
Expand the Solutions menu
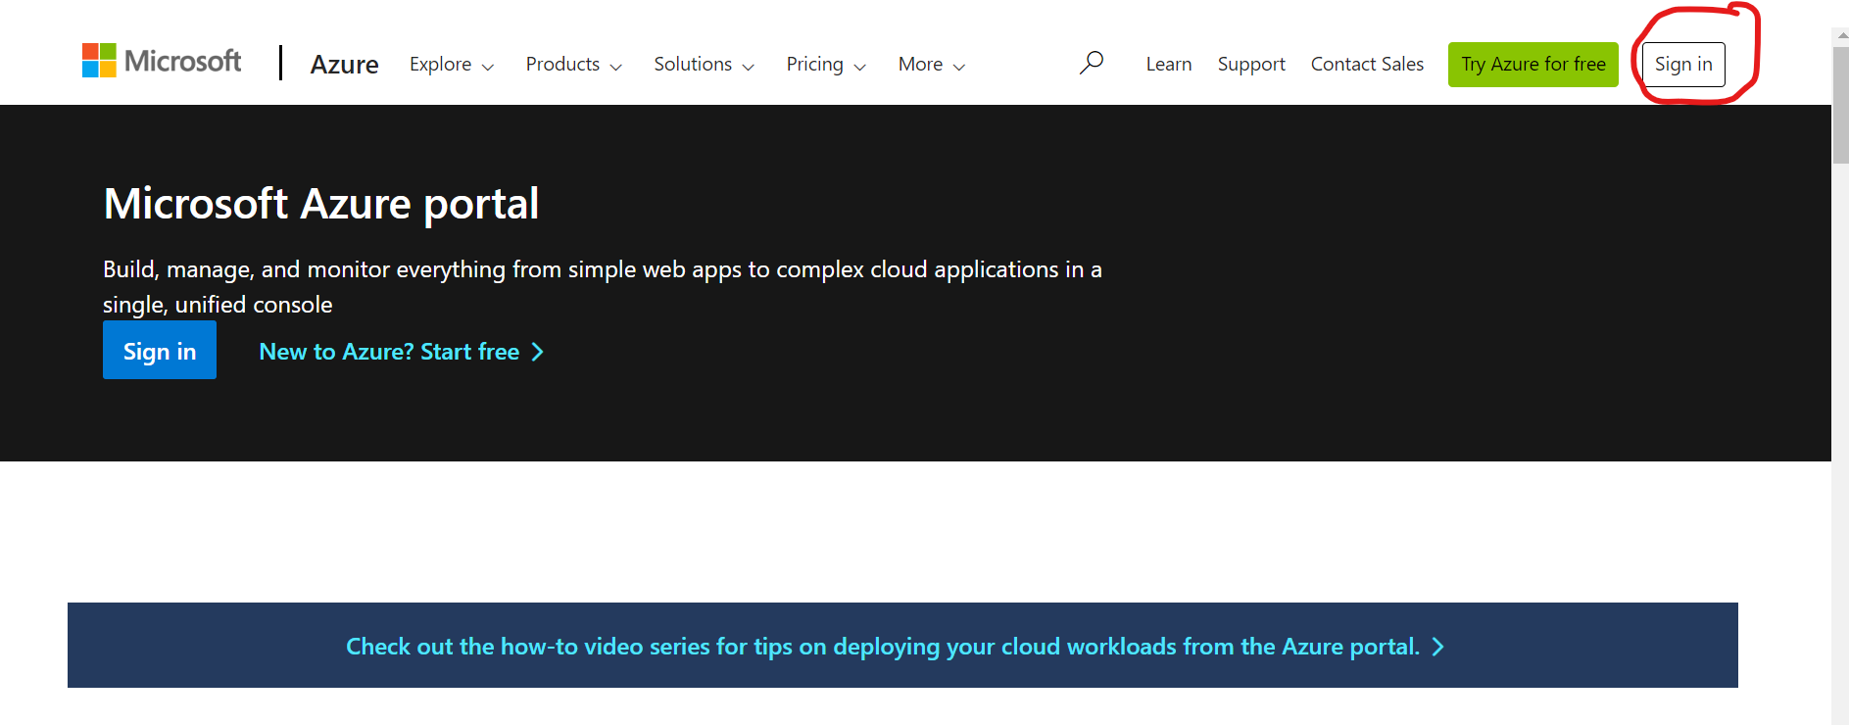pos(704,65)
